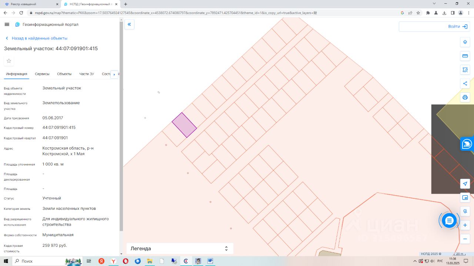The height and width of the screenshot is (266, 474).
Task: Switch the РУС keyboard language indicator
Action: pyautogui.click(x=440, y=261)
